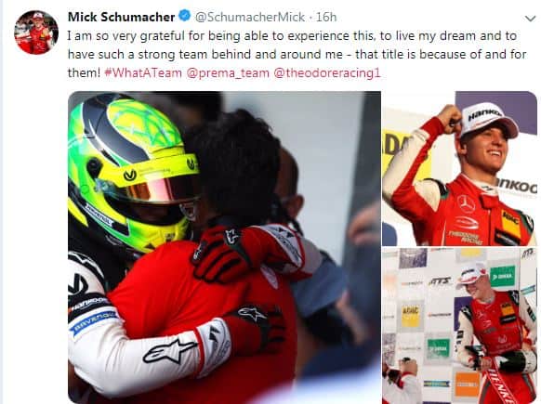541x404 pixels.
Task: Click the blue verified badge
Action: 185,16
